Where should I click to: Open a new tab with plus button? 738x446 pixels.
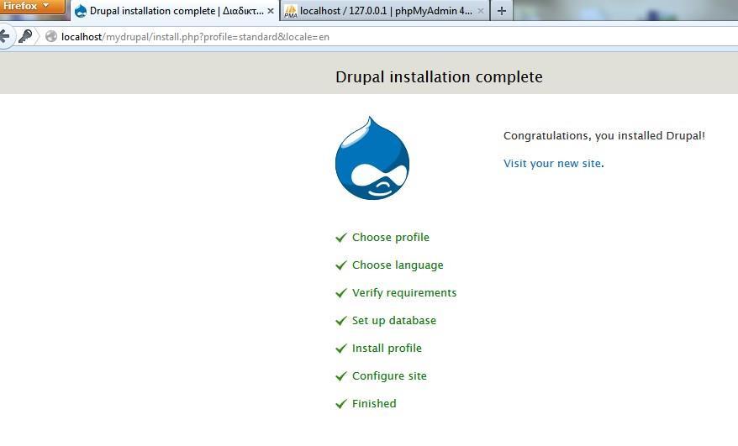coord(502,10)
